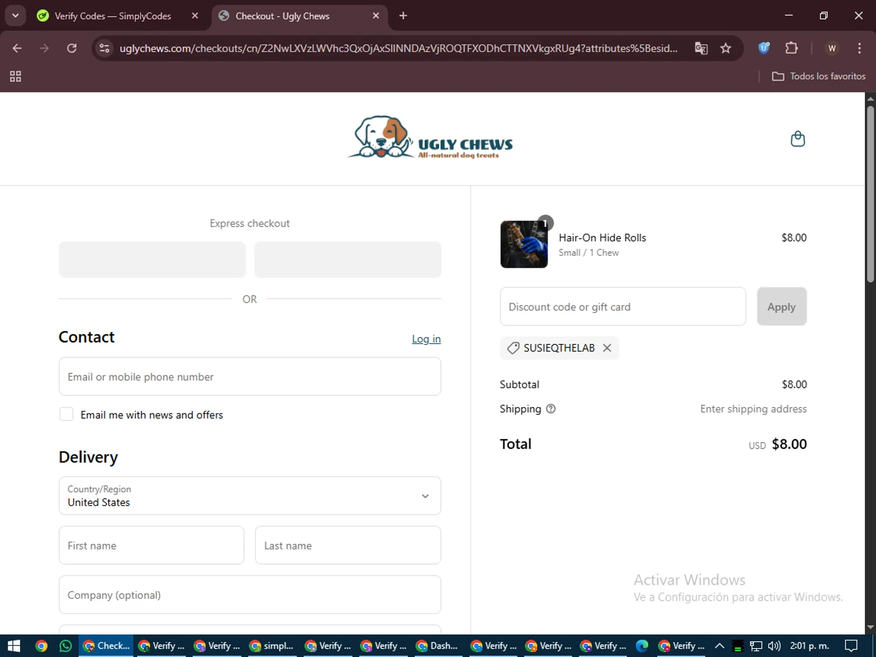Switch to the Dash... taskbar window
Image resolution: width=876 pixels, height=657 pixels.
click(437, 646)
